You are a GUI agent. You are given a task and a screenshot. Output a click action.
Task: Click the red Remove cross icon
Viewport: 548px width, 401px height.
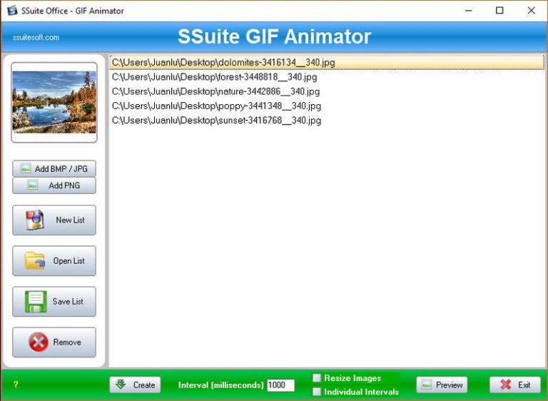38,342
